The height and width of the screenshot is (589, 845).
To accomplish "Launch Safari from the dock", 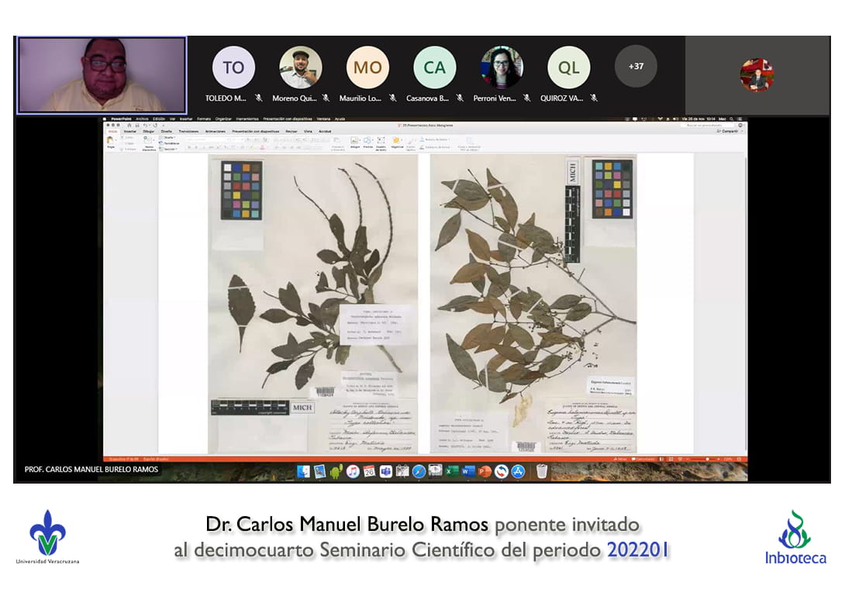I will pyautogui.click(x=419, y=471).
